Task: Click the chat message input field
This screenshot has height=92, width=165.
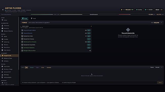Action: pyautogui.click(x=89, y=82)
